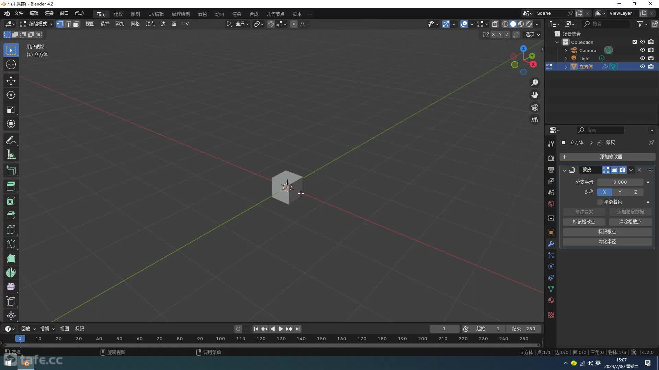Open the Render properties tab
This screenshot has height=370, width=659.
(x=551, y=158)
